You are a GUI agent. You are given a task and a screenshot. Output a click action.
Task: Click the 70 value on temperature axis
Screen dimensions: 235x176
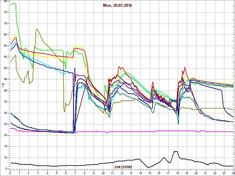click(x=5, y=24)
